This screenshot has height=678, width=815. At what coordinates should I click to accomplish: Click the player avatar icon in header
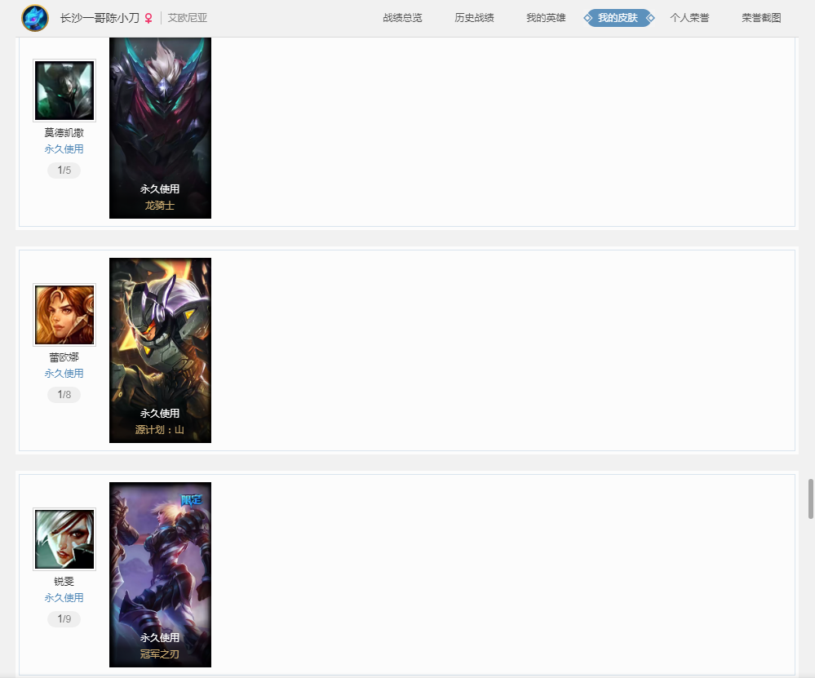click(35, 18)
